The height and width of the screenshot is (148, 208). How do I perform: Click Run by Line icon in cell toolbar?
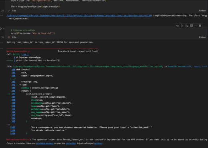[177, 26]
